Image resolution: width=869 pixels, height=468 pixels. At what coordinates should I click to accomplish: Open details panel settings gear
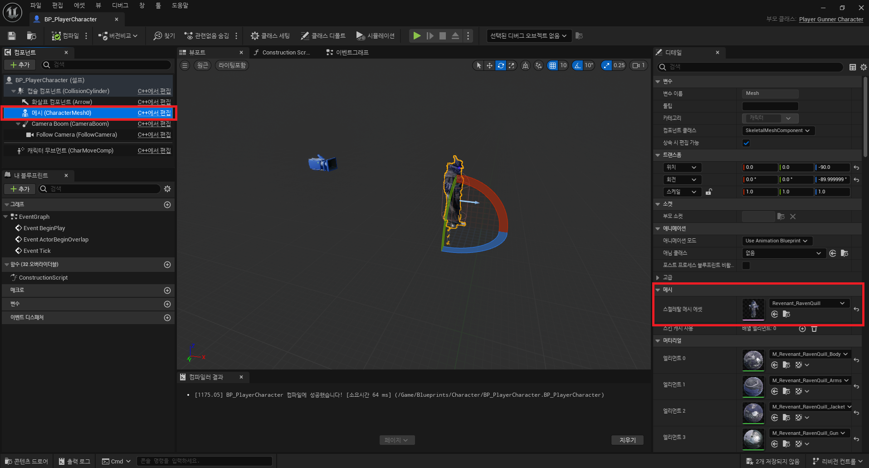tap(863, 67)
